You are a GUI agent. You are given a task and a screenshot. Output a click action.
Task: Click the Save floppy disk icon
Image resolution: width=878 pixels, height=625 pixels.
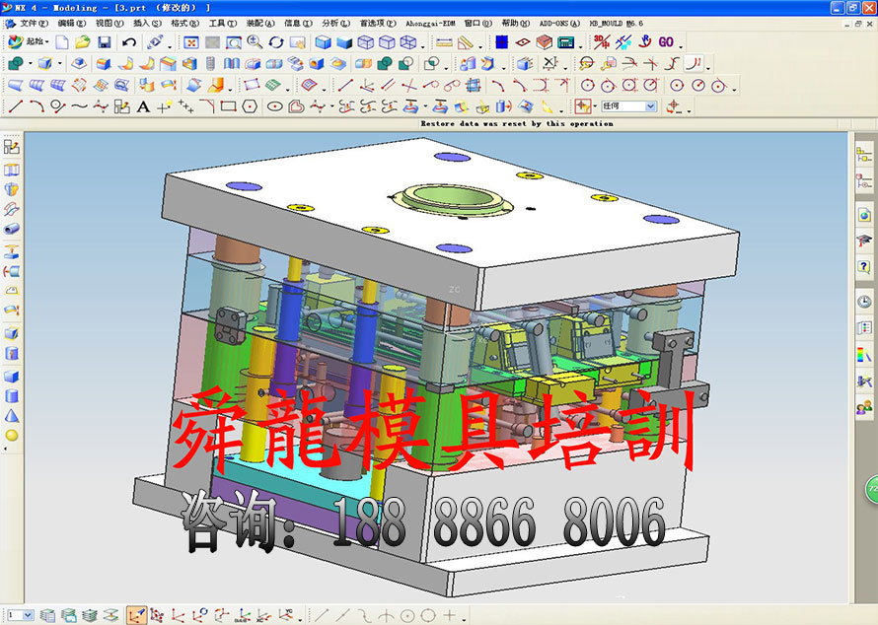[x=104, y=42]
